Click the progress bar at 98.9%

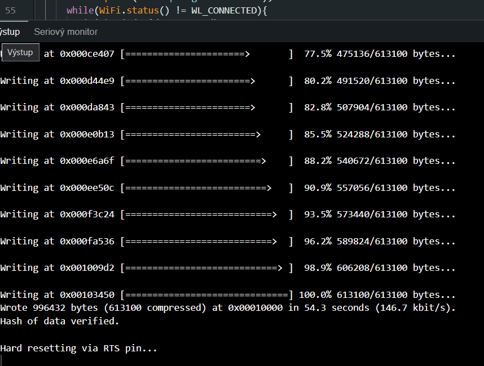pyautogui.click(x=206, y=268)
